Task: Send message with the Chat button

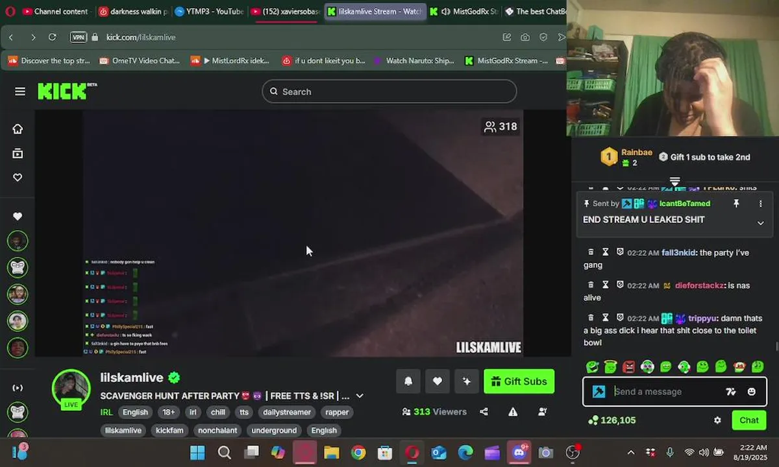Action: [748, 420]
